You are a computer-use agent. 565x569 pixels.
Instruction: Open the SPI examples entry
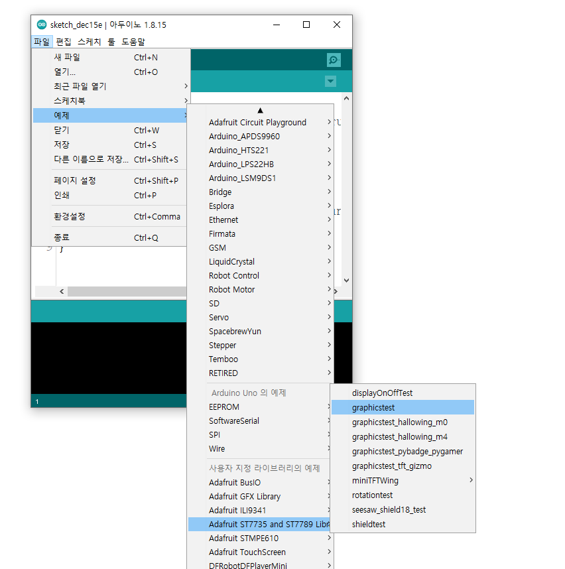(x=259, y=435)
